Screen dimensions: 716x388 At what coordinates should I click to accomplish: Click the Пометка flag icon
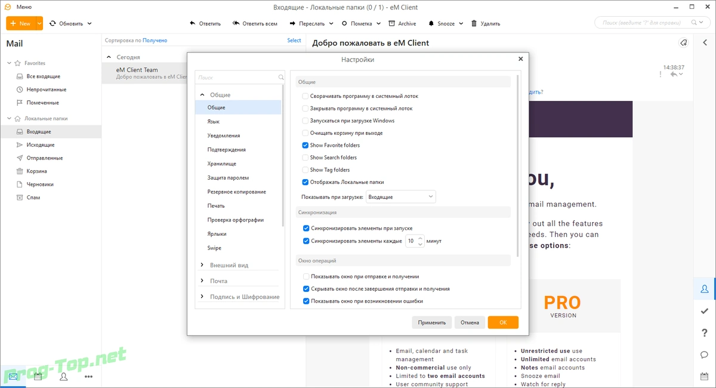click(x=344, y=23)
